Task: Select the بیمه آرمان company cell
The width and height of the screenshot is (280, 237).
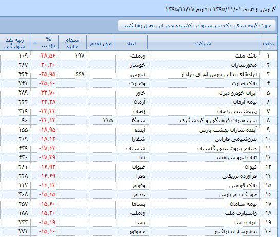Action: point(204,102)
